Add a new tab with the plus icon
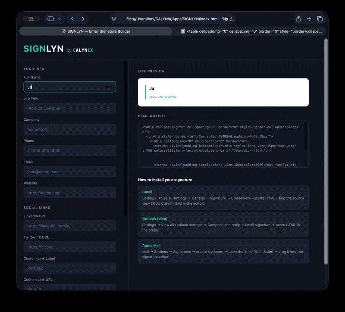 309,19
